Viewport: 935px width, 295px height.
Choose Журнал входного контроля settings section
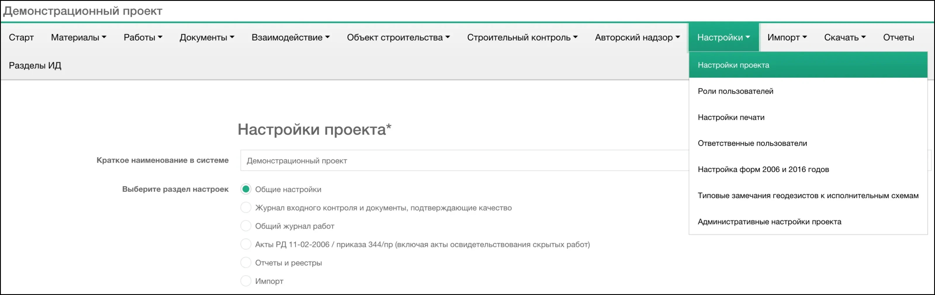[x=246, y=208]
